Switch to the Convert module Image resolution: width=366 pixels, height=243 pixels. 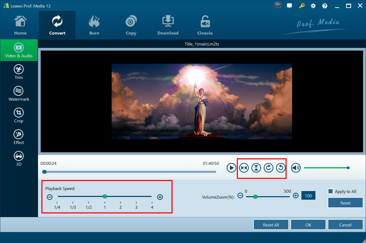57,25
